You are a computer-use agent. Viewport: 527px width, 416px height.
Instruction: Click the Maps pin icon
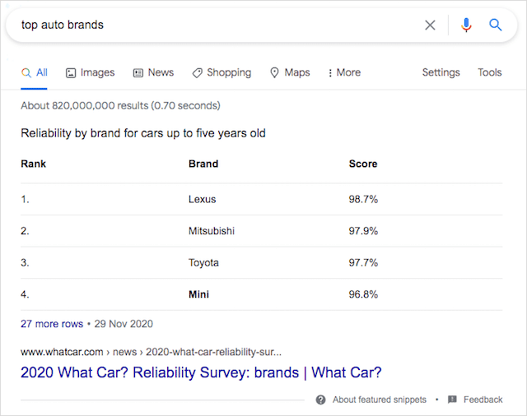tap(275, 73)
